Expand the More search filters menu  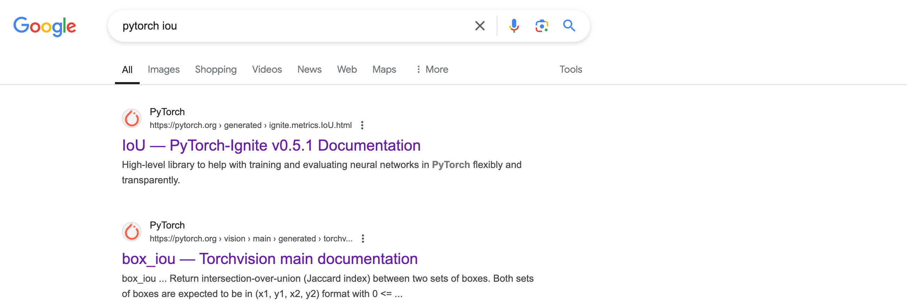coord(432,69)
